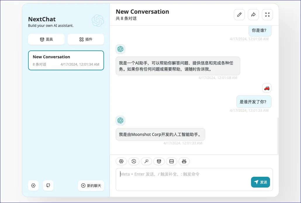Open settings via hexagon icon in sidebar
The height and width of the screenshot is (203, 301).
click(33, 185)
